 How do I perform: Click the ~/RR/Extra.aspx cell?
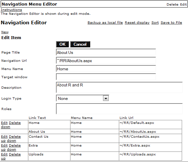click(x=150, y=147)
